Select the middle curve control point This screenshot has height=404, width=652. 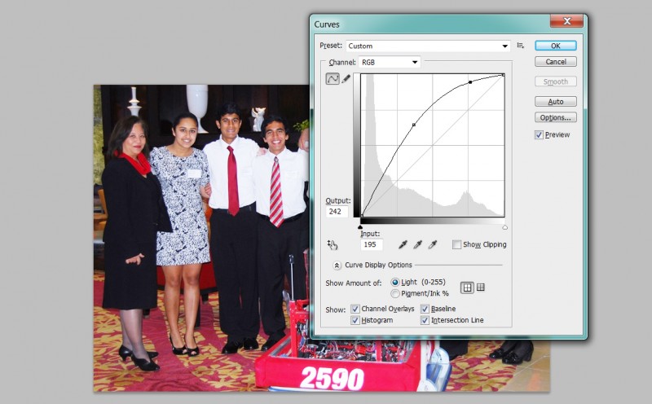click(x=414, y=125)
